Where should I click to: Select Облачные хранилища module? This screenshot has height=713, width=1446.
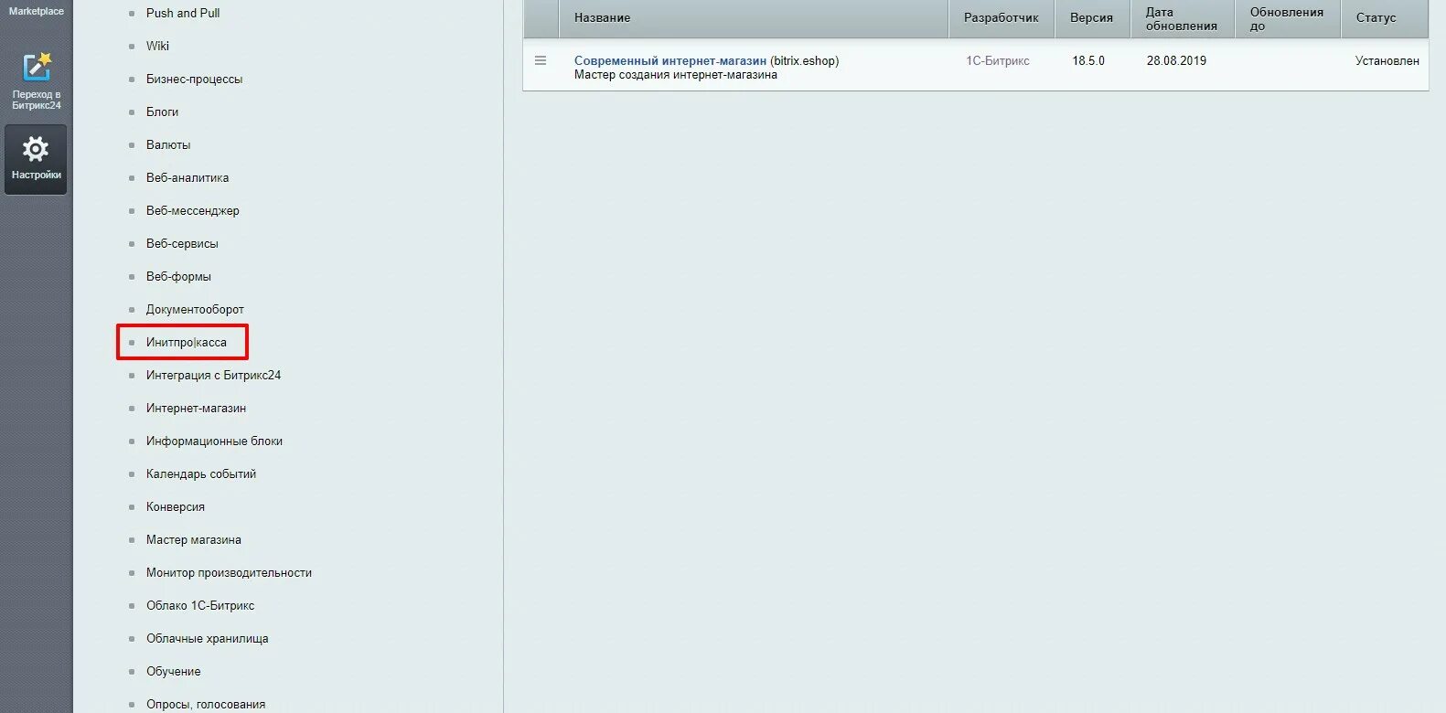click(208, 638)
